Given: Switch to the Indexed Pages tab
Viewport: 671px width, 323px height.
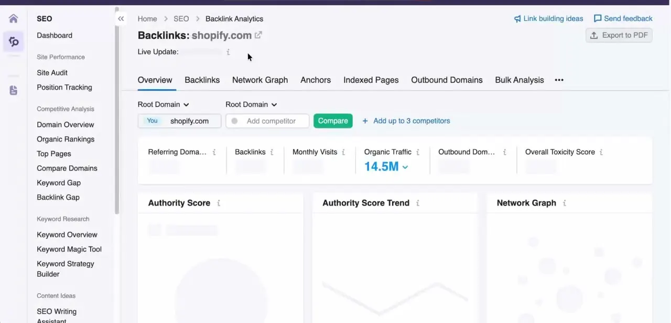Looking at the screenshot, I should (x=371, y=80).
